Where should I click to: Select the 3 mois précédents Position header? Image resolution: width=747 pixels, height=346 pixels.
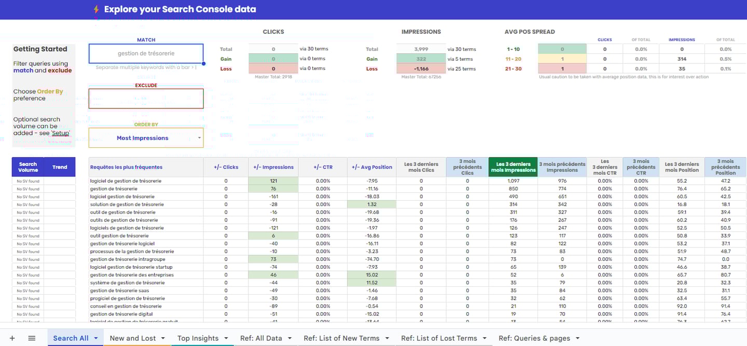pos(725,167)
